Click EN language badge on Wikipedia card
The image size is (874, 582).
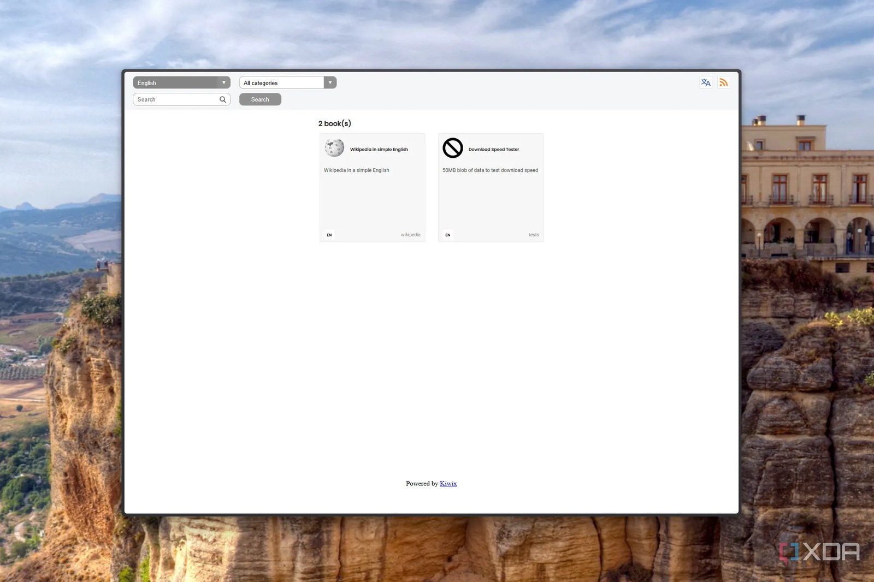[x=329, y=235]
